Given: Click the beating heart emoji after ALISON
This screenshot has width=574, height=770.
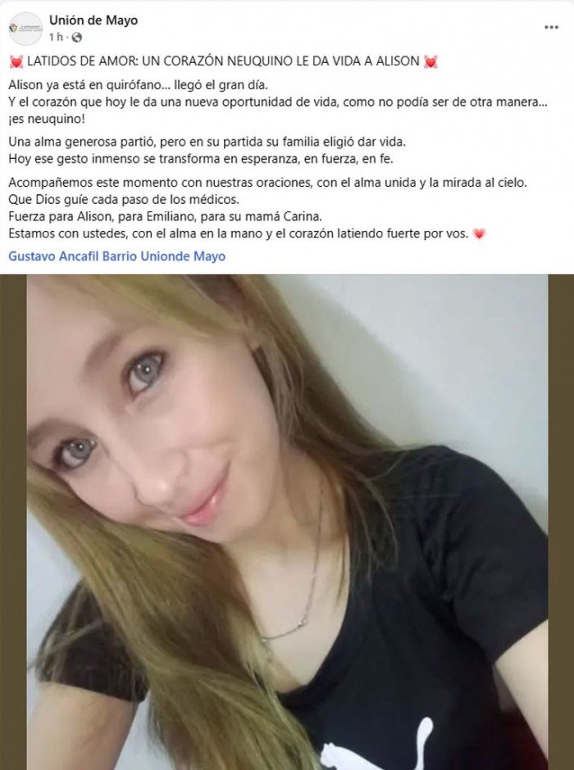Looking at the screenshot, I should click(x=431, y=61).
